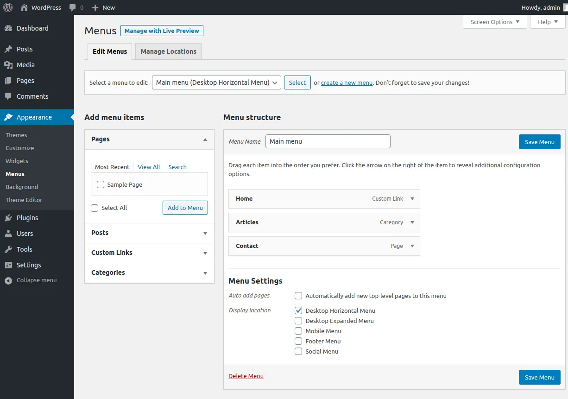Expand the Posts panel arrow
Viewport: 568px width, 399px height.
[x=205, y=234]
